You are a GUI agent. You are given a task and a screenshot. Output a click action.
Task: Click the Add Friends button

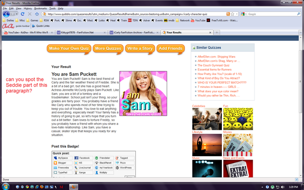click(171, 48)
